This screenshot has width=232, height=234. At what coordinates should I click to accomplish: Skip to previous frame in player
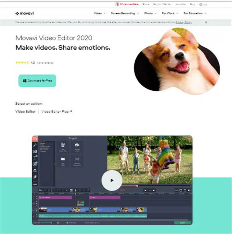point(145,190)
